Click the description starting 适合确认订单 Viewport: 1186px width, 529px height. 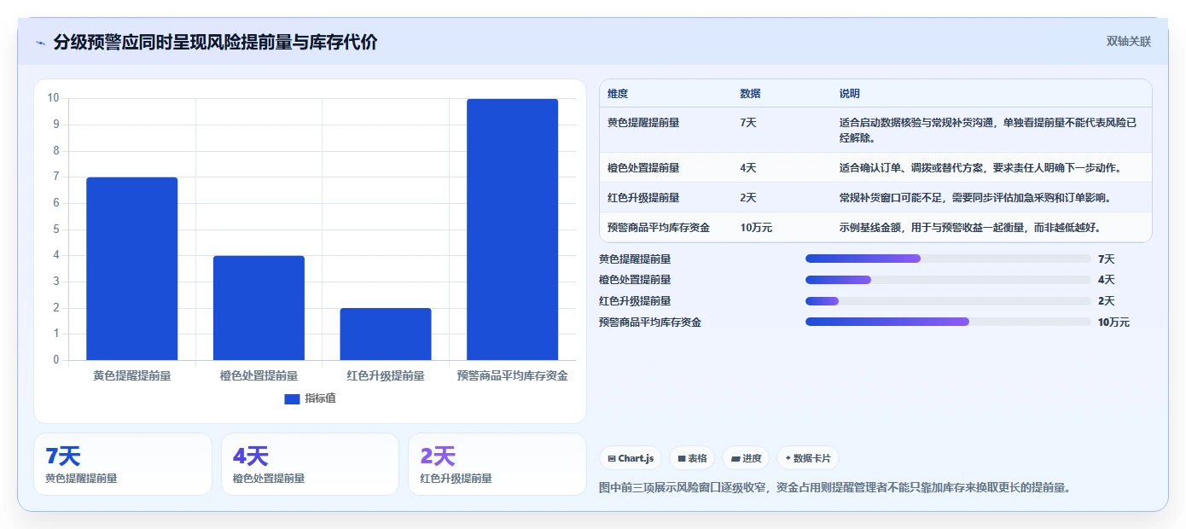click(980, 168)
